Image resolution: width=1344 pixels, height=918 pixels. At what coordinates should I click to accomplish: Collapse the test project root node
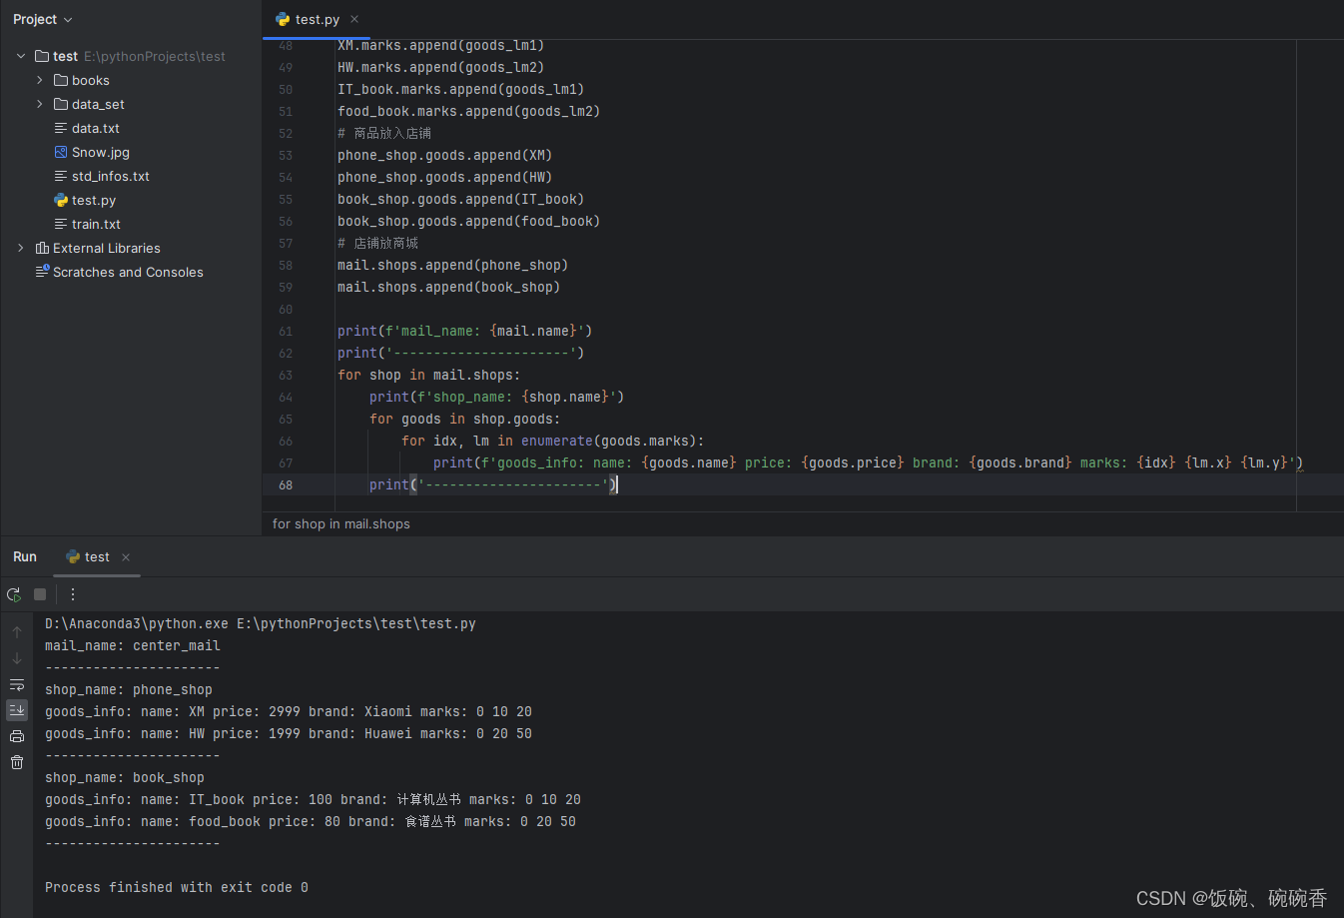21,56
